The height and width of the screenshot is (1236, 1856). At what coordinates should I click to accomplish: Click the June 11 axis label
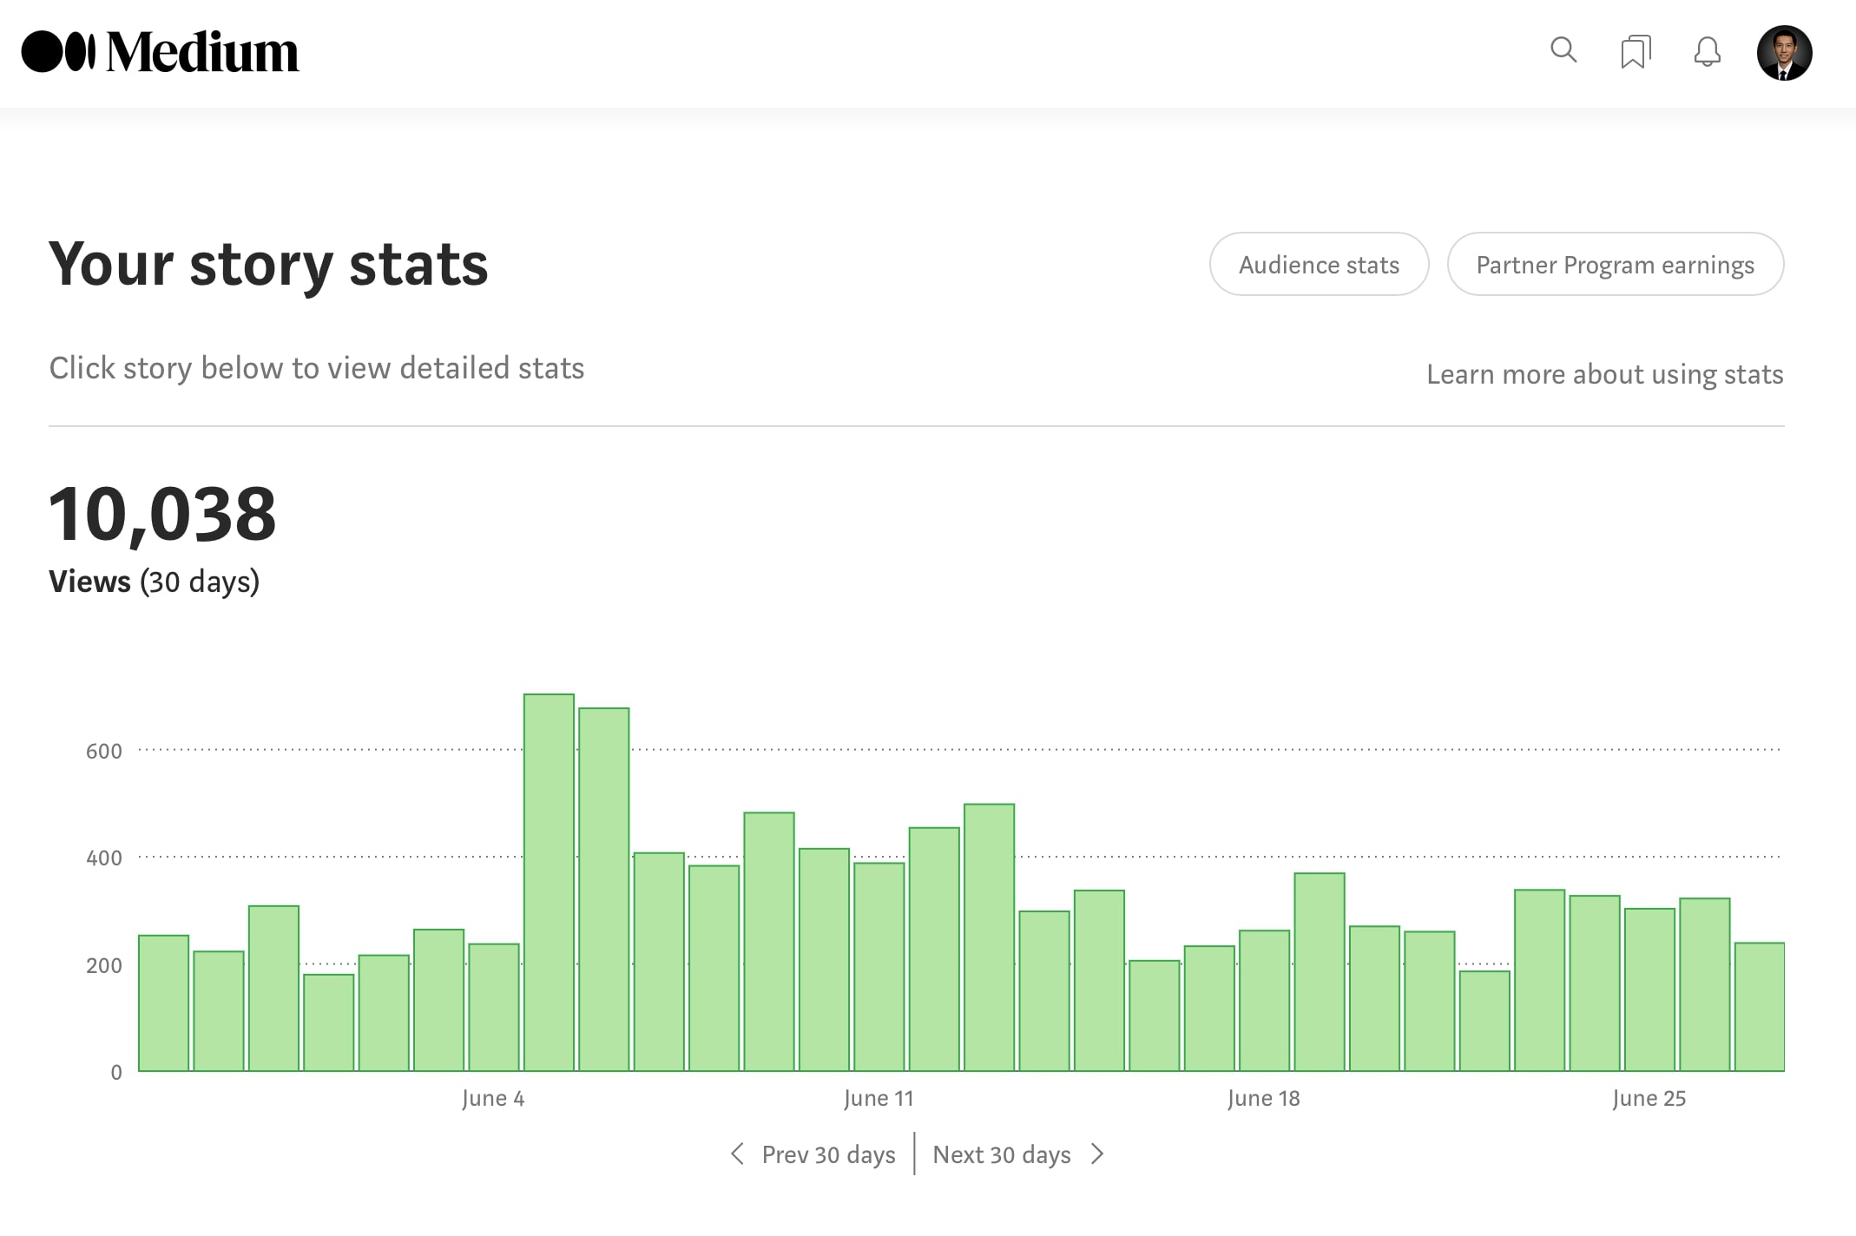point(879,1098)
